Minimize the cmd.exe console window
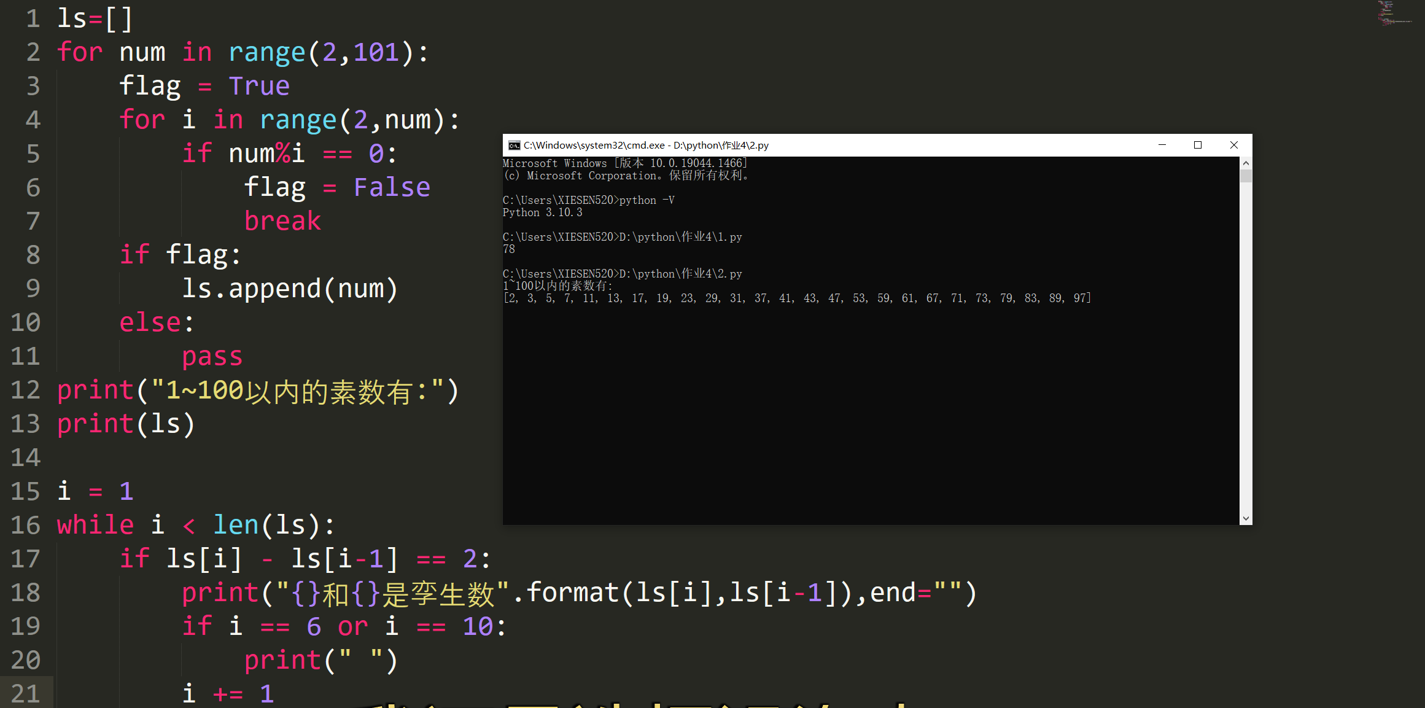This screenshot has height=708, width=1425. click(x=1162, y=145)
